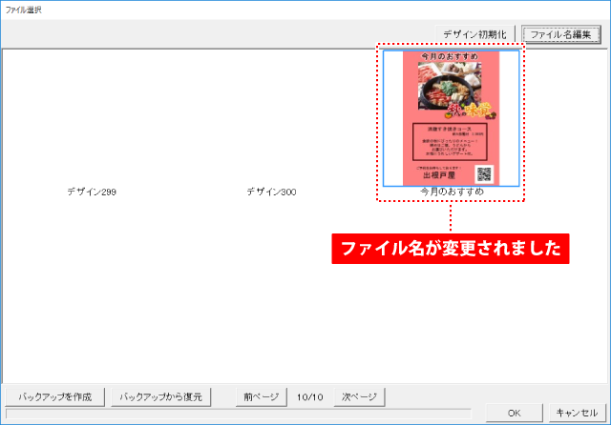Create a backup with バックアップを作成
Viewport: 611px width, 425px height.
point(54,396)
